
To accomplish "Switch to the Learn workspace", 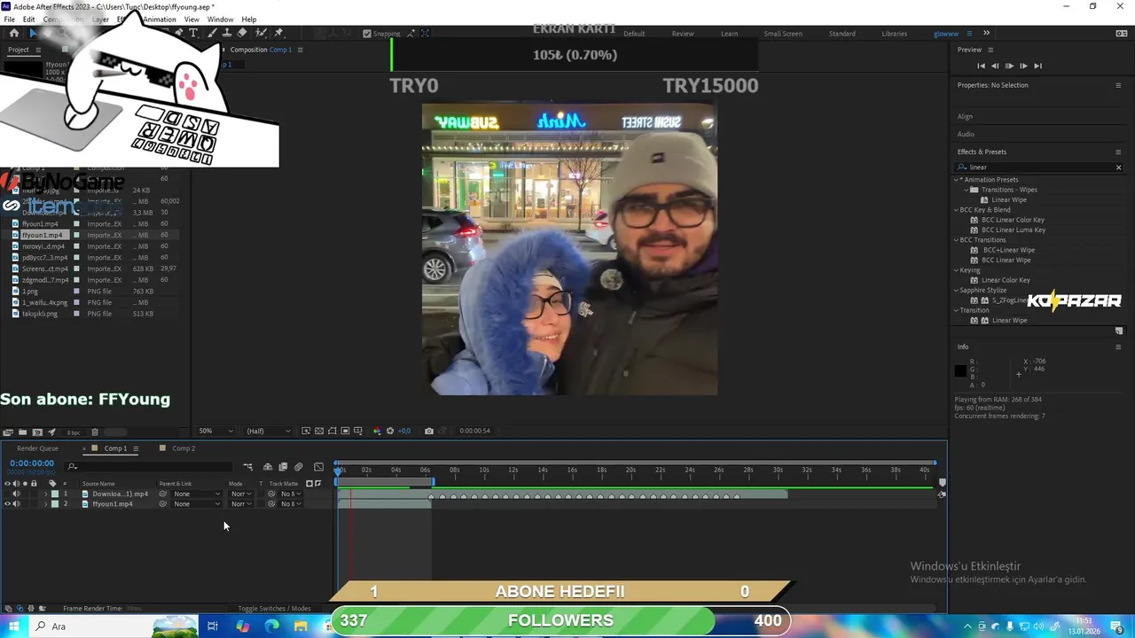I will pos(729,34).
